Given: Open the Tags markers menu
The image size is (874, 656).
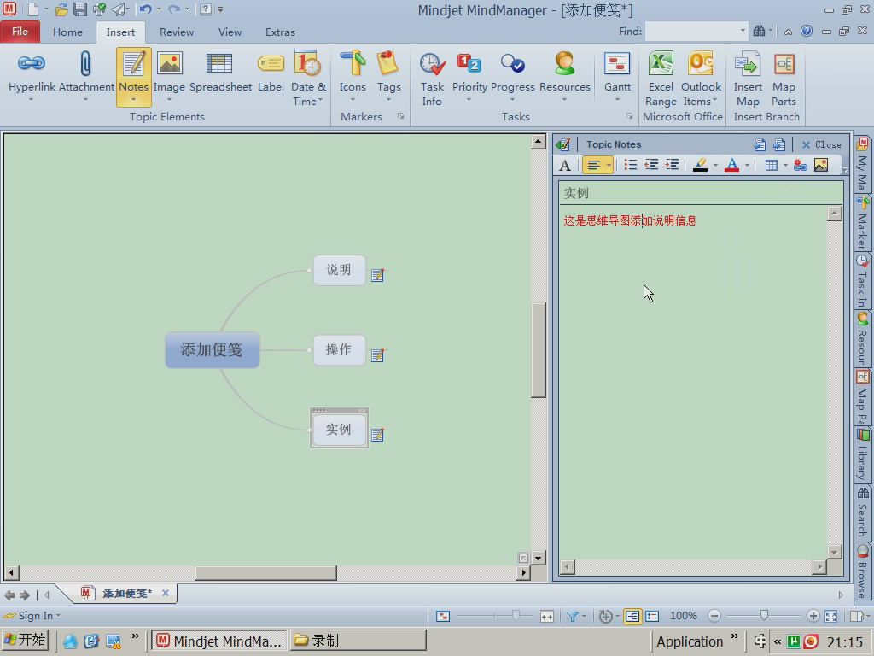Looking at the screenshot, I should (388, 72).
